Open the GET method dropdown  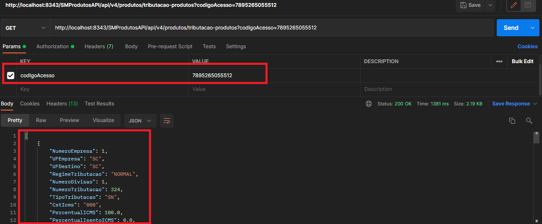click(x=26, y=28)
